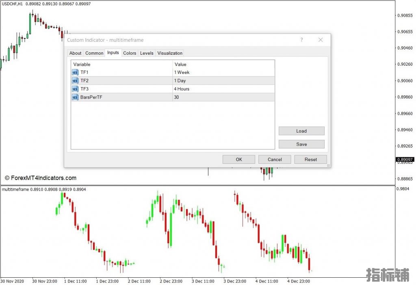Viewport: 416px width, 285px height.
Task: Confirm with the OK button
Action: [x=239, y=159]
